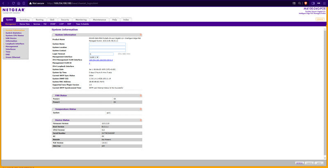This screenshot has width=328, height=168.
Task: Select System Information in the sidebar
Action: 15,30
